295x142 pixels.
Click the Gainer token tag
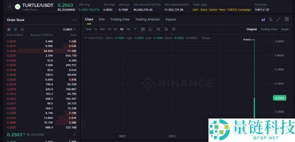click(213, 9)
